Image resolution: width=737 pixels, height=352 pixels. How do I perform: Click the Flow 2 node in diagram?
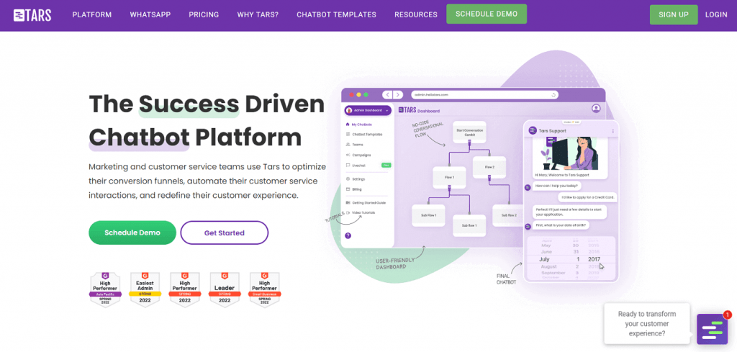click(x=489, y=167)
